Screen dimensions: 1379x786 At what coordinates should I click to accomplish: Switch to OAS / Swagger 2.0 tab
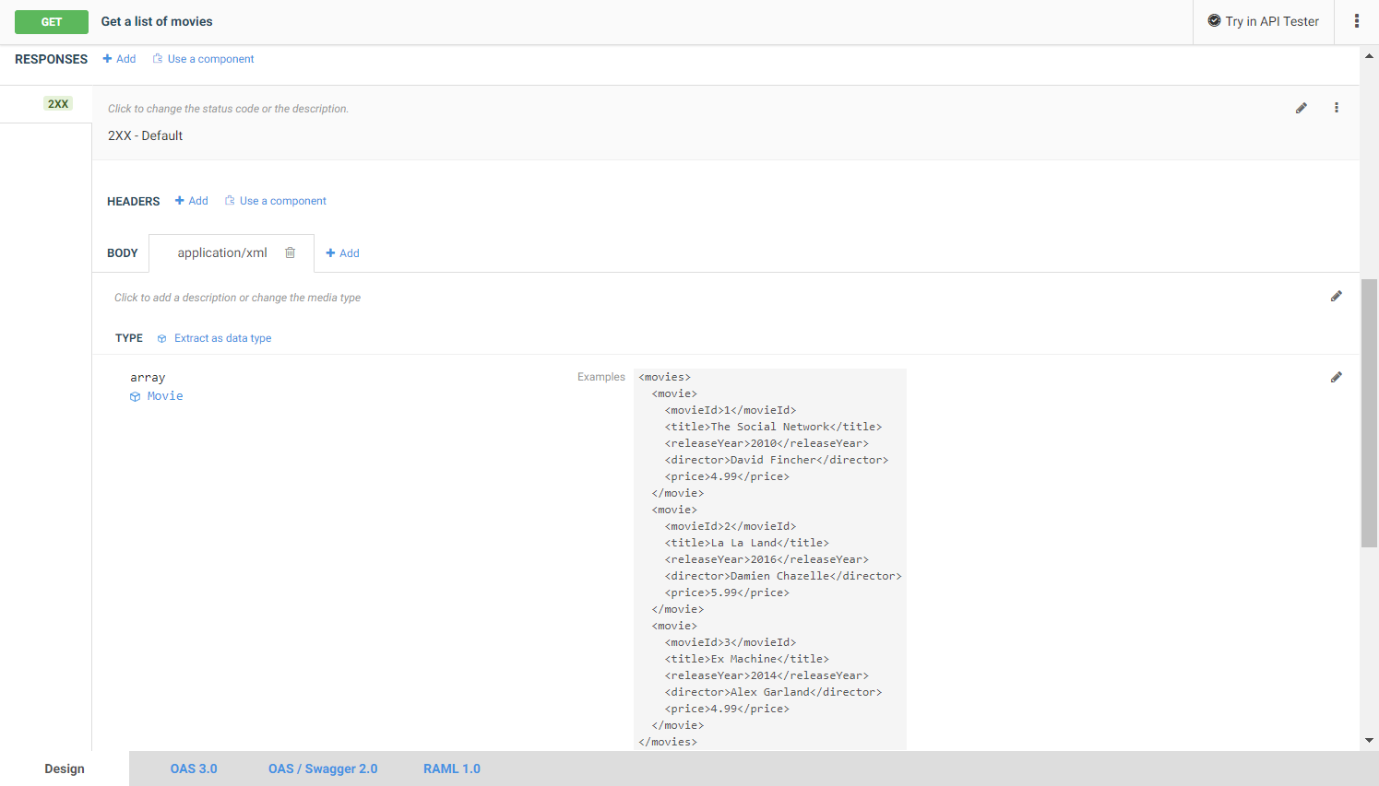[323, 768]
